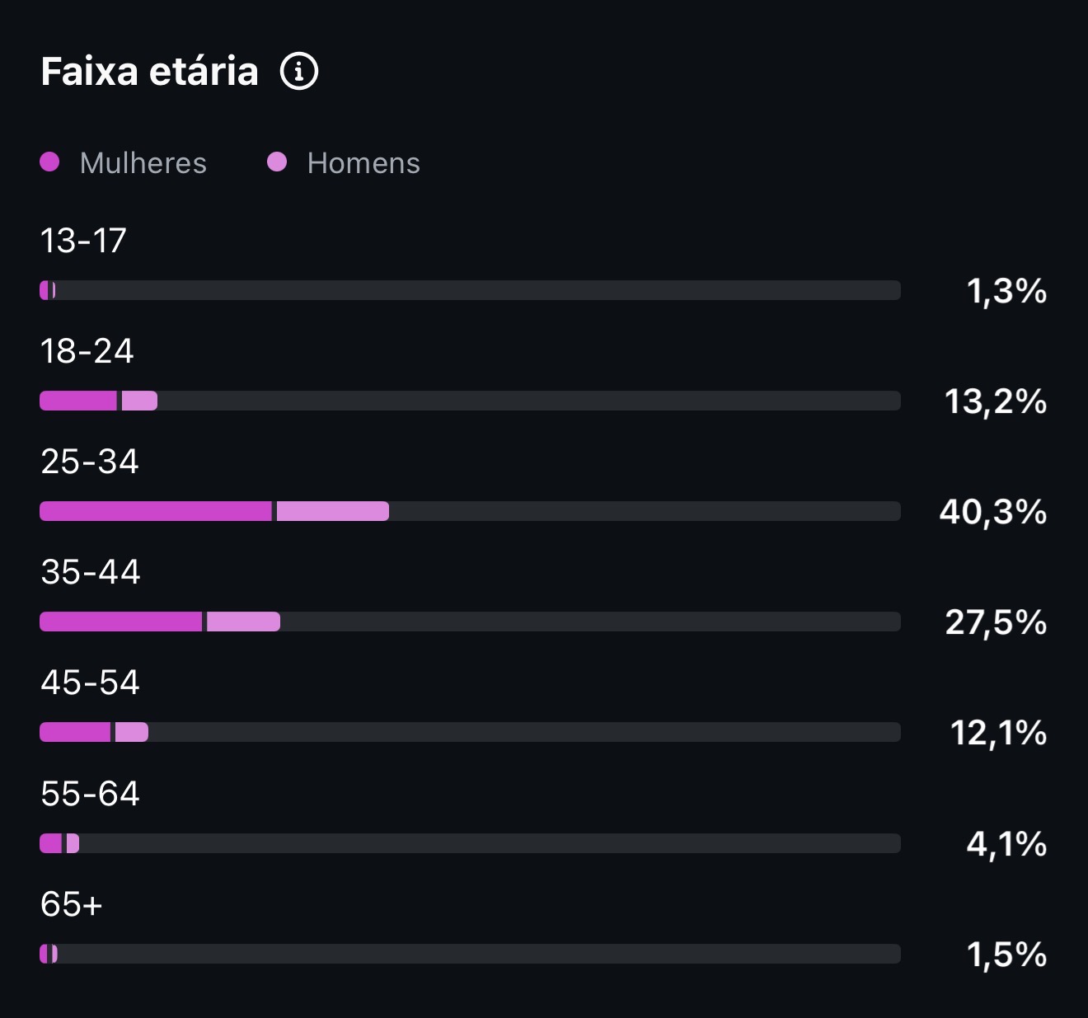The width and height of the screenshot is (1088, 1018).
Task: Tap the Faixa etária heading
Action: pyautogui.click(x=149, y=72)
